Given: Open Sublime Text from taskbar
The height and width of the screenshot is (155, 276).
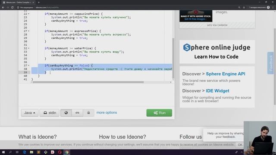Looking at the screenshot, I should (38, 152).
